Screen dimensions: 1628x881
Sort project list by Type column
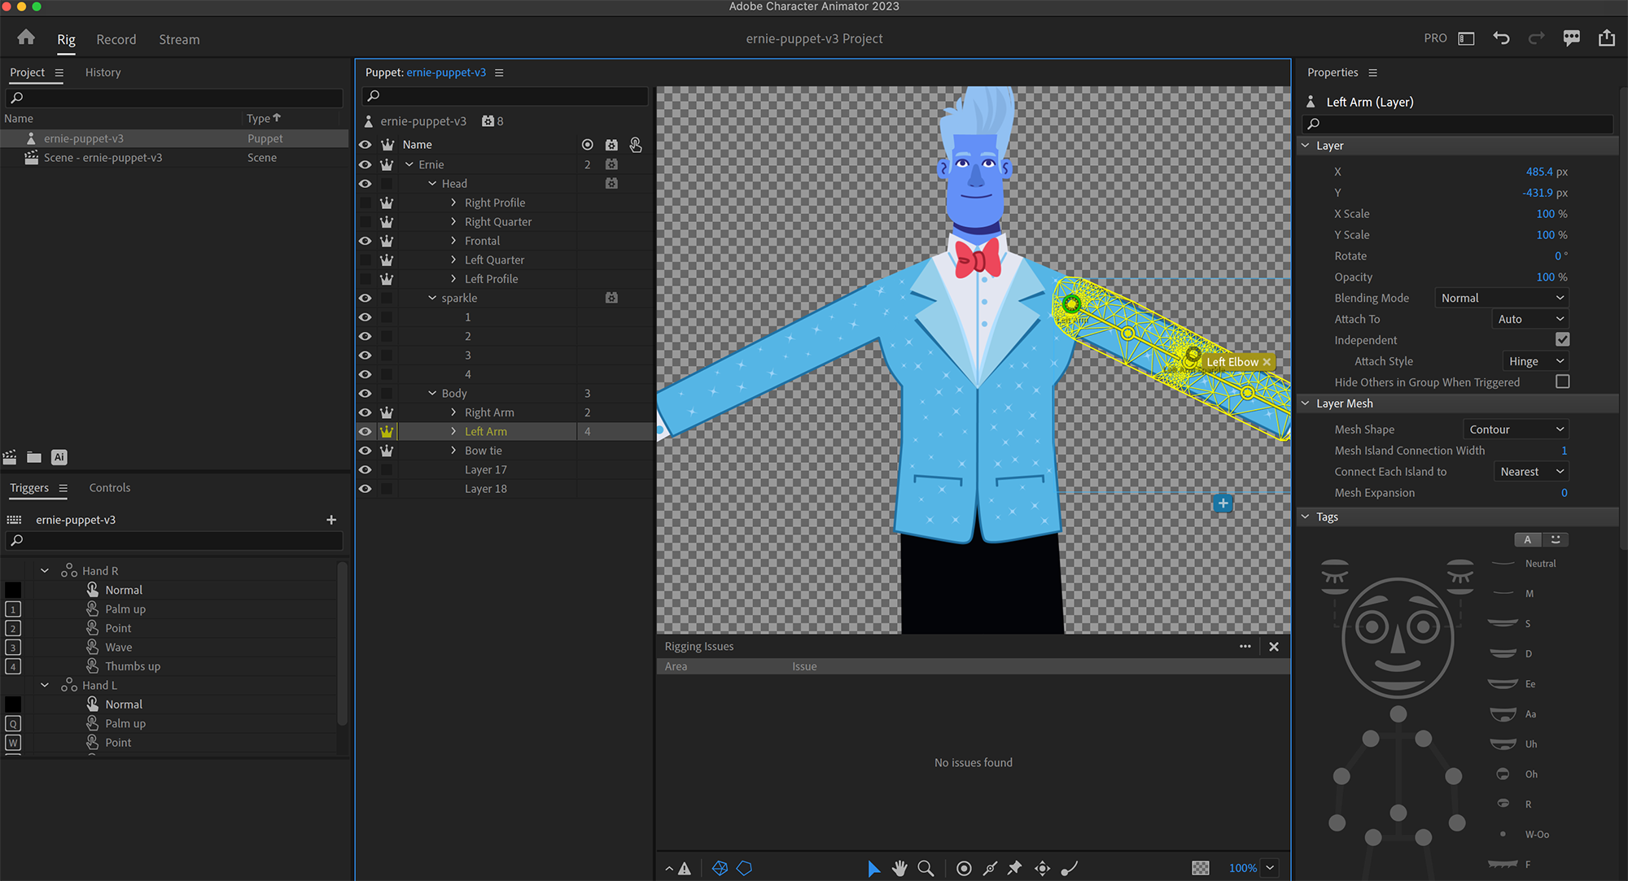(264, 118)
